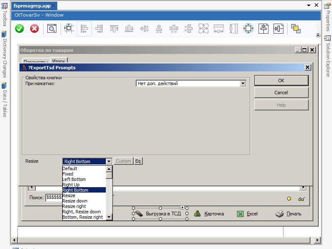This screenshot has height=249, width=332.
Task: Expand the 'При нажатии' dropdown
Action: tap(243, 83)
